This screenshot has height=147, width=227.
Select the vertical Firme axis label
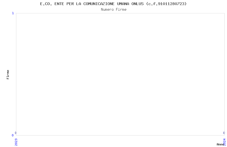click(8, 75)
